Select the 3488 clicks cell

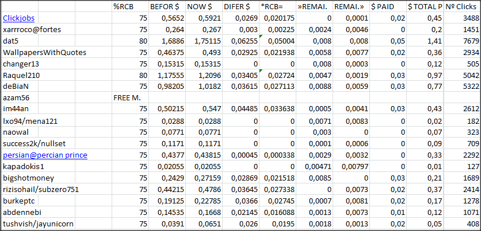click(462, 18)
